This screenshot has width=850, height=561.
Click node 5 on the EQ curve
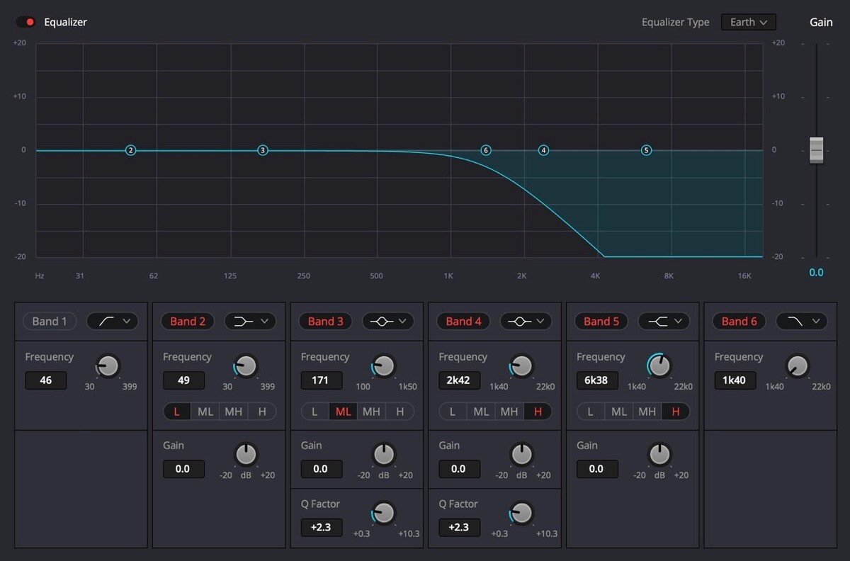pyautogui.click(x=646, y=150)
